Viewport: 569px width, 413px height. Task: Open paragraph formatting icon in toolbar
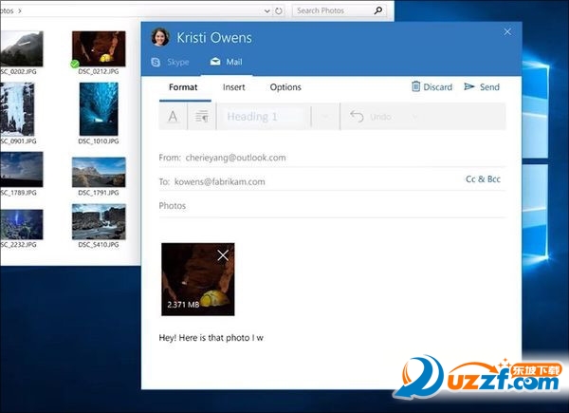pyautogui.click(x=201, y=117)
